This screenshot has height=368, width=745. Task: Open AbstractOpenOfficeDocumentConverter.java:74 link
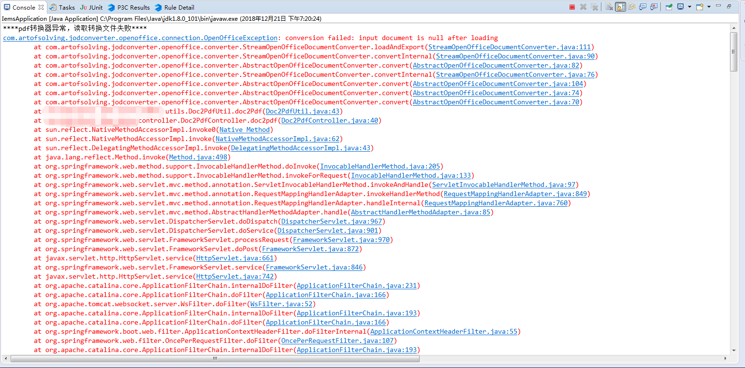[496, 93]
